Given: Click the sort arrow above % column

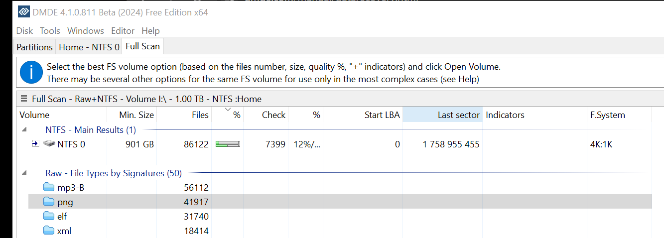Looking at the screenshot, I should click(228, 109).
